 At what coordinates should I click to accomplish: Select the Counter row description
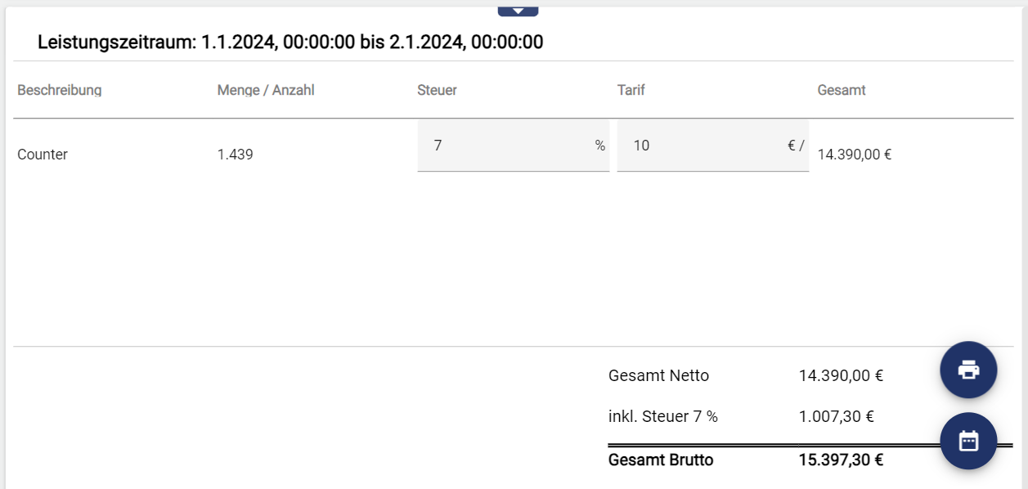[43, 154]
